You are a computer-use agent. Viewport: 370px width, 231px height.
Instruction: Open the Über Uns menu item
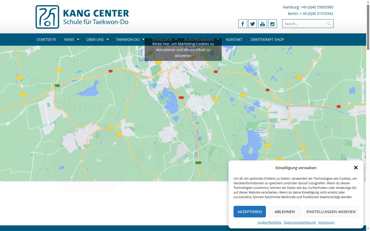95,40
